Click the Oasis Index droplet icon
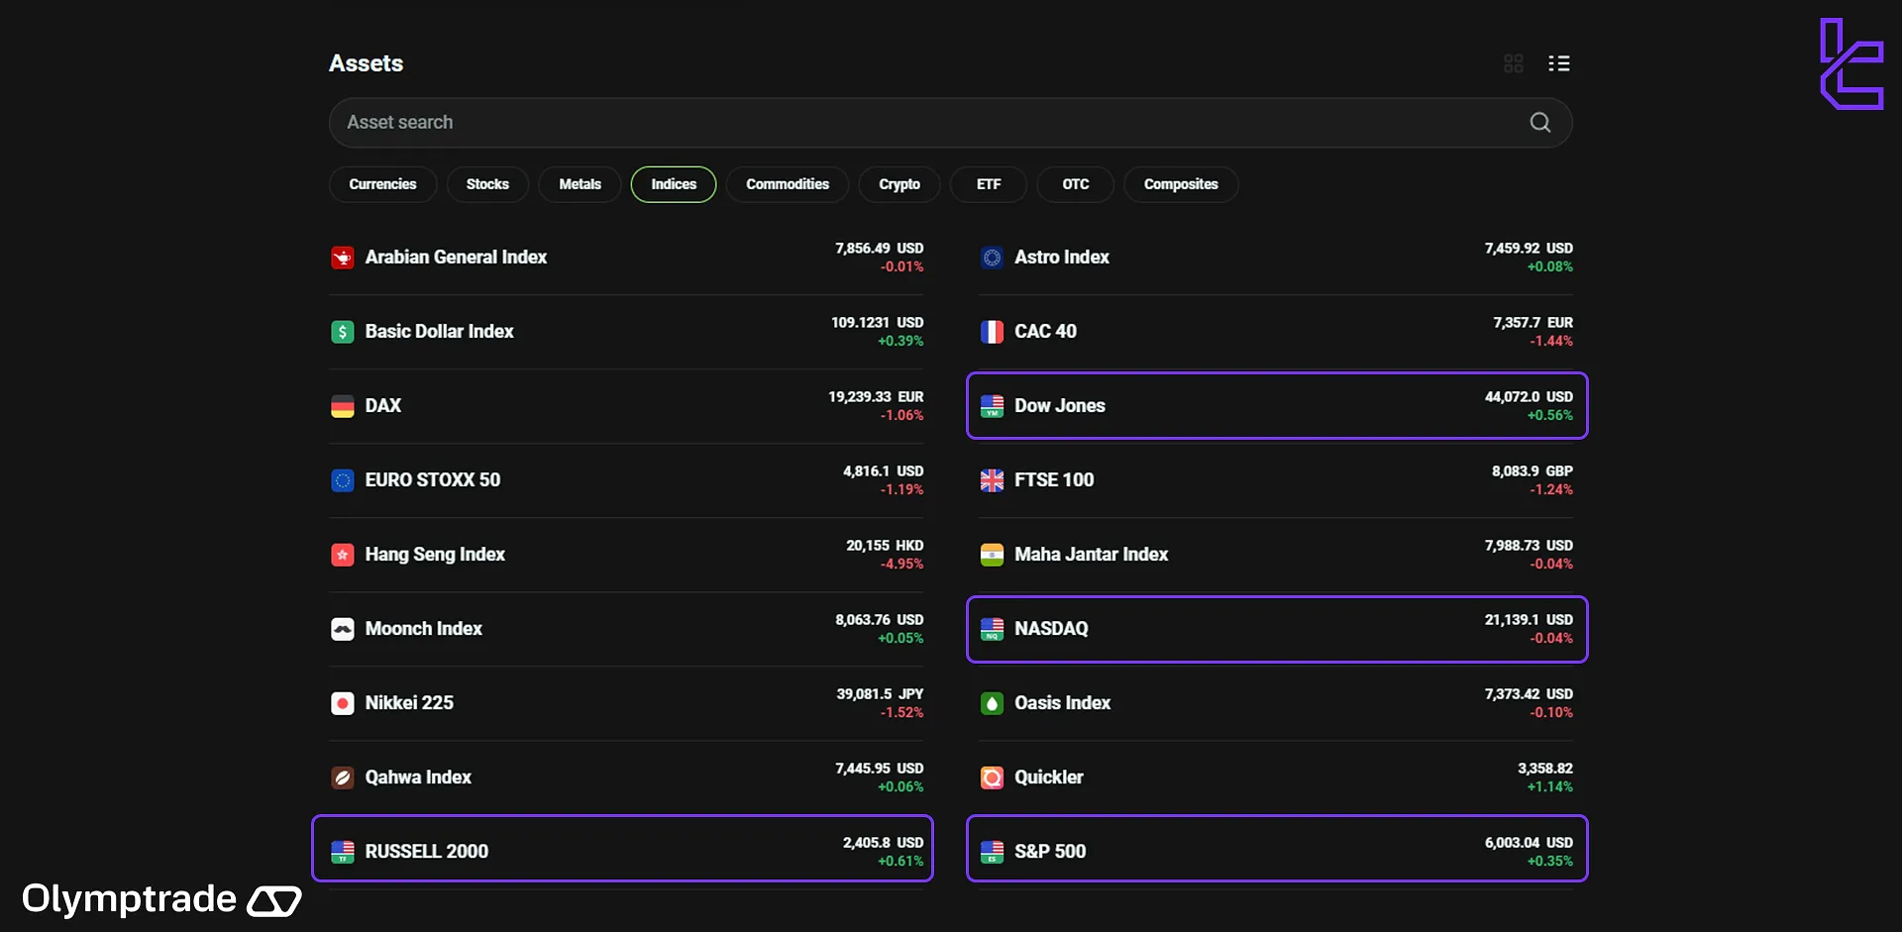1902x932 pixels. 992,703
